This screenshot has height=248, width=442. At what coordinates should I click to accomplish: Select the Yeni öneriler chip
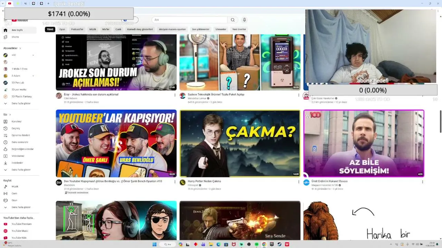click(239, 29)
